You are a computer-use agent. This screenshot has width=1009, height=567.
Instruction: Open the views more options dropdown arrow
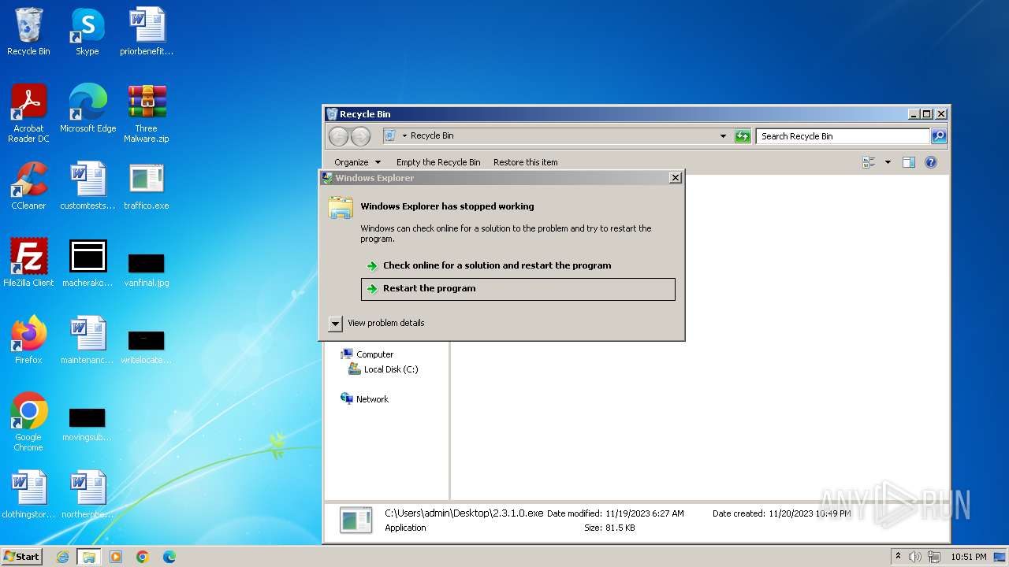[x=888, y=162]
